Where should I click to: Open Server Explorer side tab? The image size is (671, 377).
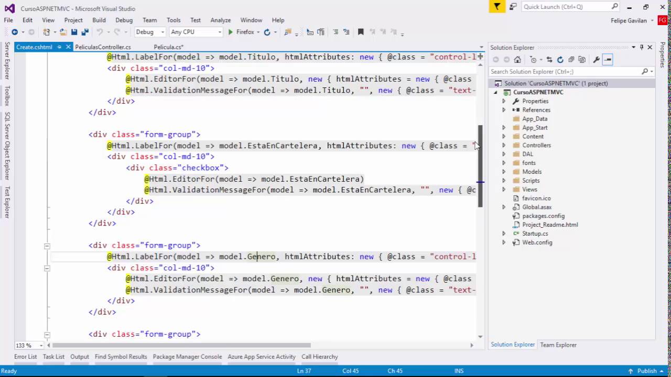coord(7,61)
